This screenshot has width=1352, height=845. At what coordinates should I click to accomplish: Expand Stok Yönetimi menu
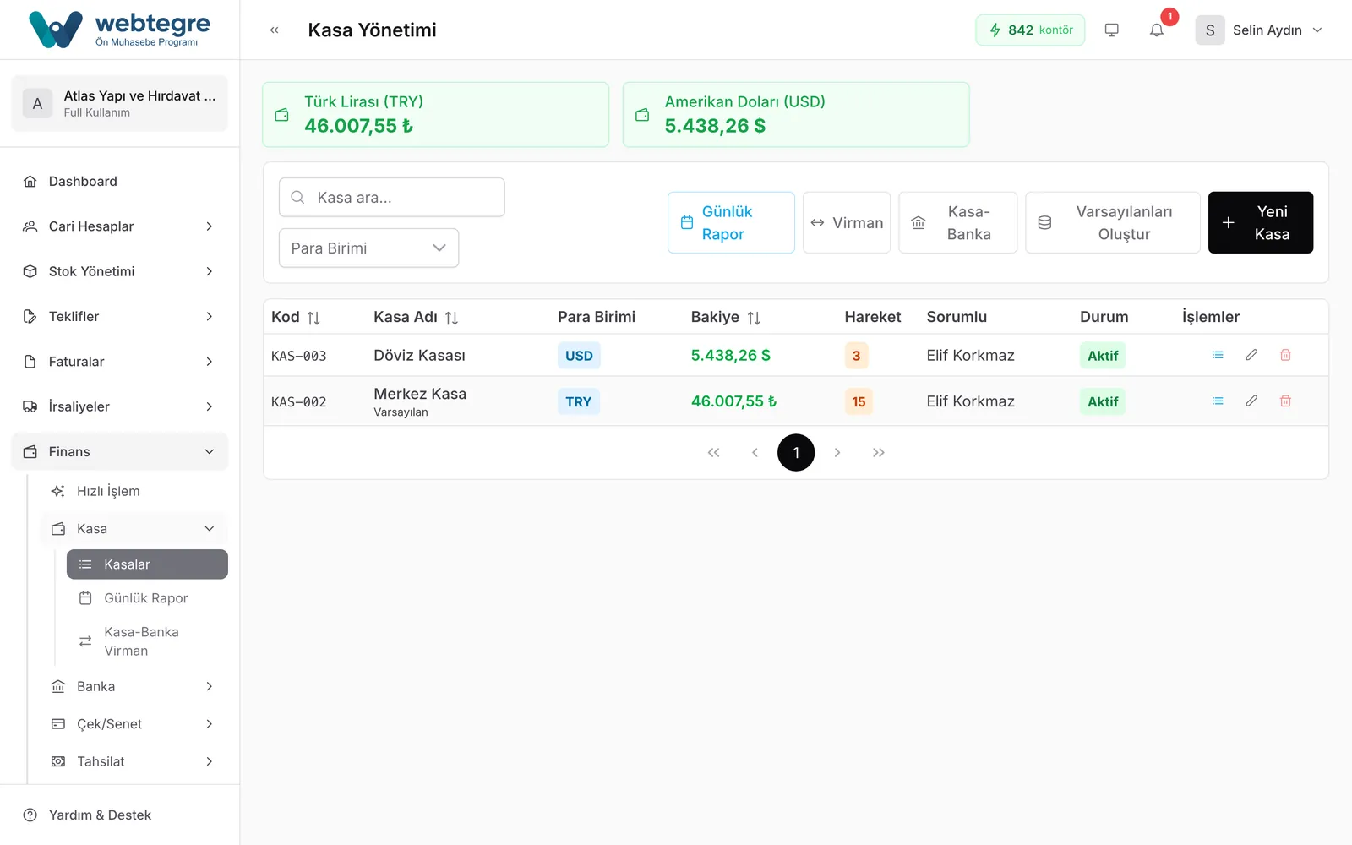coord(118,271)
